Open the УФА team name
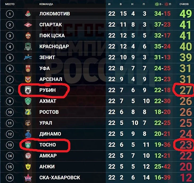This screenshot has height=183, width=194. [x=45, y=68]
